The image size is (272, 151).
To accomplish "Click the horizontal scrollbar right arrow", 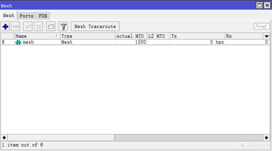I will (266, 138).
